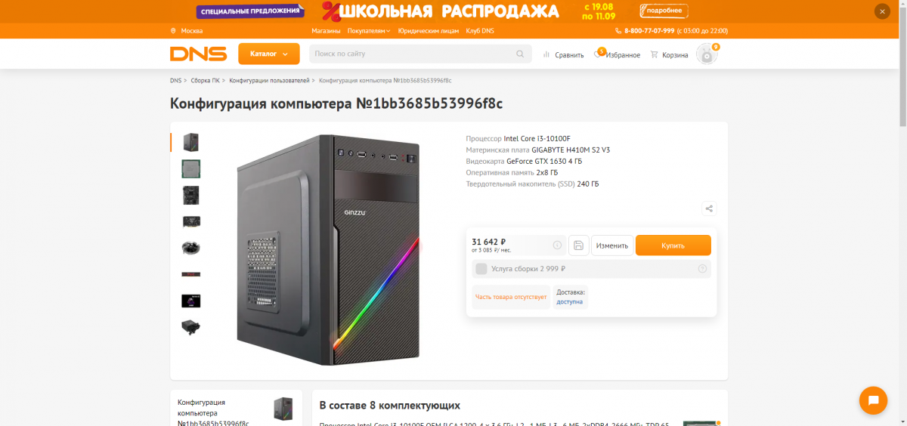Open the Каталог dropdown button
Image resolution: width=907 pixels, height=426 pixels.
269,54
